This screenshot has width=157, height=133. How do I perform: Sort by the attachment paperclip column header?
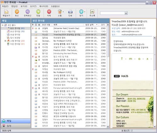pyautogui.click(x=39, y=25)
